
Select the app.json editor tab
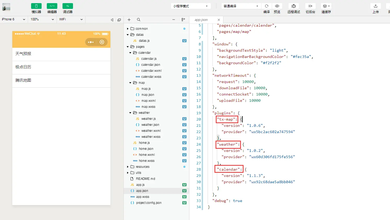207,20
